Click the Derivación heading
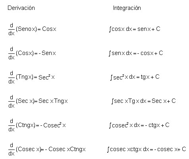 click(21, 8)
